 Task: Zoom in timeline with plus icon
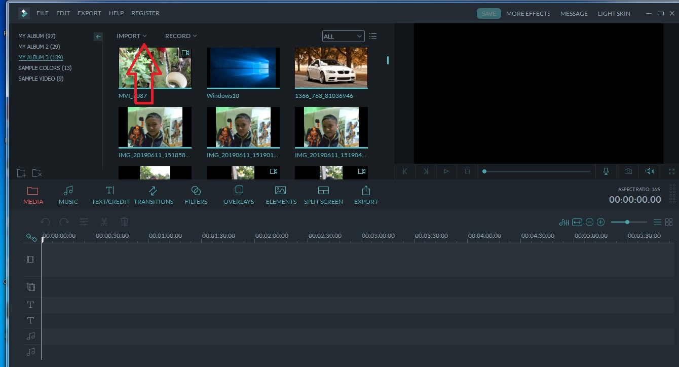(601, 222)
